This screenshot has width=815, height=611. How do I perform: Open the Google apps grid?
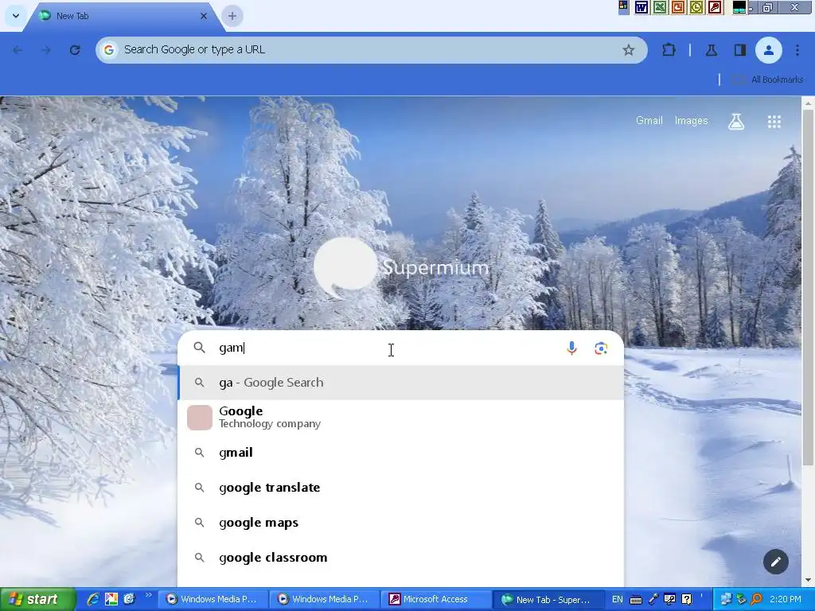[774, 122]
